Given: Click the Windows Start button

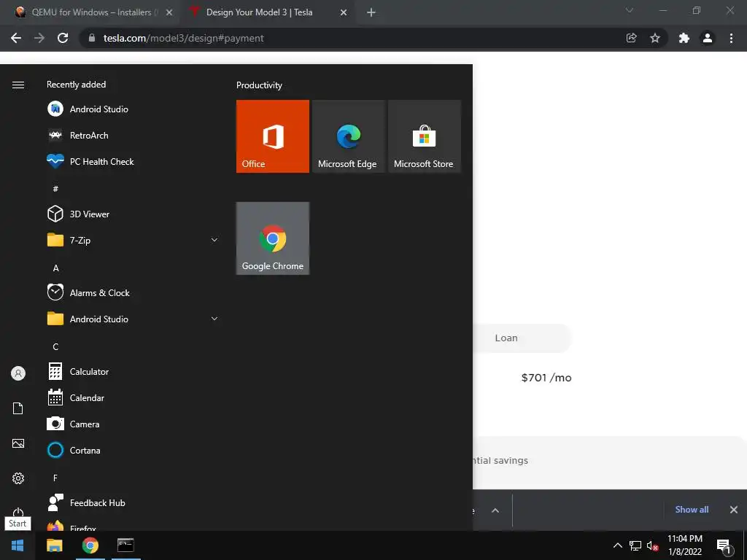Looking at the screenshot, I should coord(18,545).
